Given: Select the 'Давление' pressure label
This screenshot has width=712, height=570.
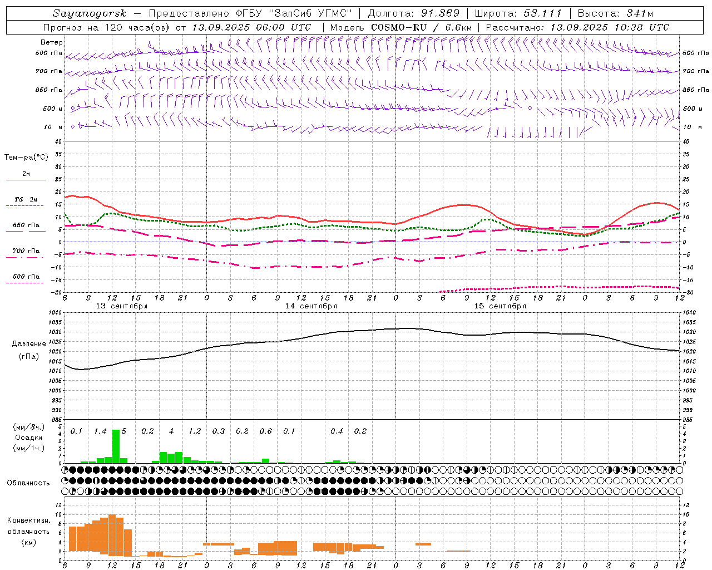Looking at the screenshot, I should click(x=29, y=344).
